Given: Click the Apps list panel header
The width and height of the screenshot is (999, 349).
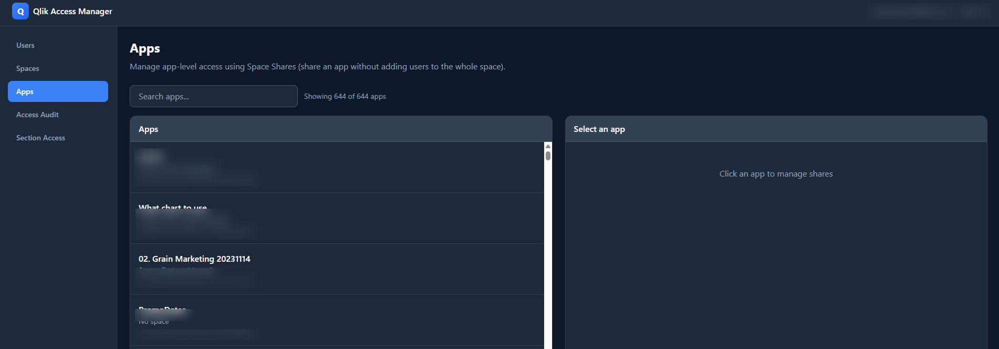Looking at the screenshot, I should (341, 129).
